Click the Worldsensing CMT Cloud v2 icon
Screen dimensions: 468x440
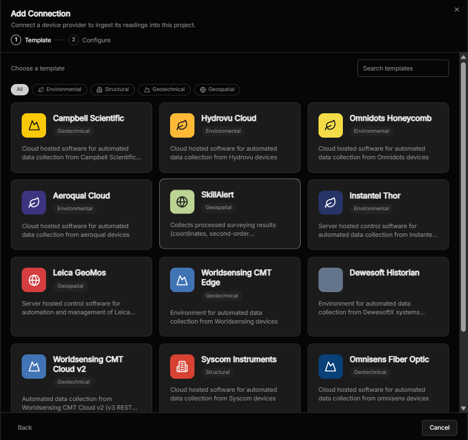(34, 366)
